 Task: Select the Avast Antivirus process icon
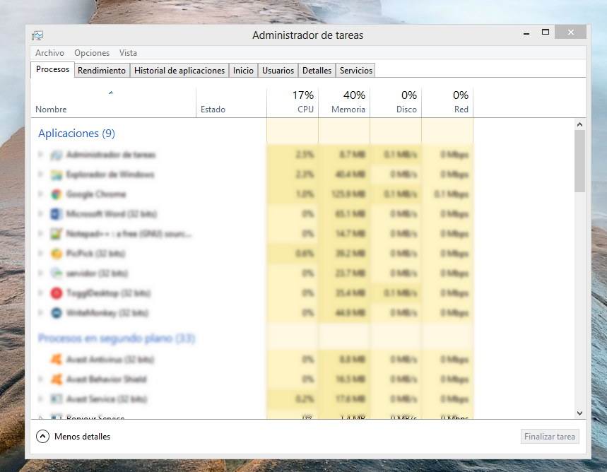click(x=56, y=360)
